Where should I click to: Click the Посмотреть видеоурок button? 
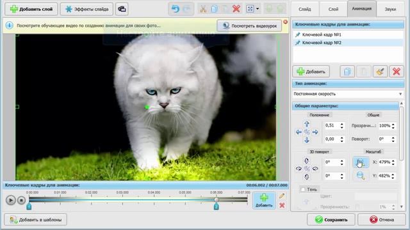coord(249,26)
